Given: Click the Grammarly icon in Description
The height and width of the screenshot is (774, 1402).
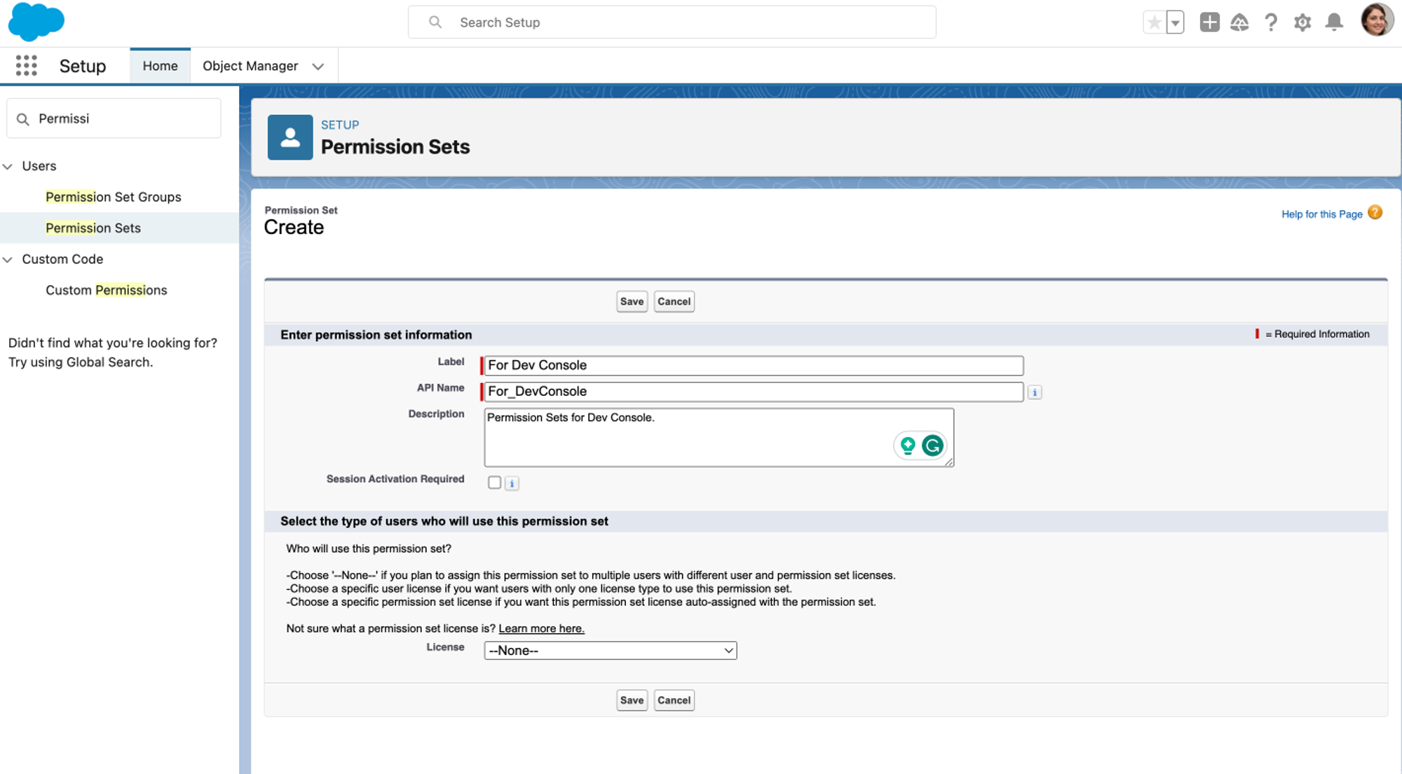Looking at the screenshot, I should pos(932,445).
